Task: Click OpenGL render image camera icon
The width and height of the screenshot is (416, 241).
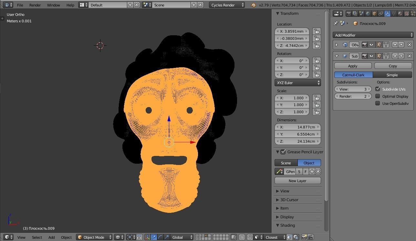Action: coord(304,237)
